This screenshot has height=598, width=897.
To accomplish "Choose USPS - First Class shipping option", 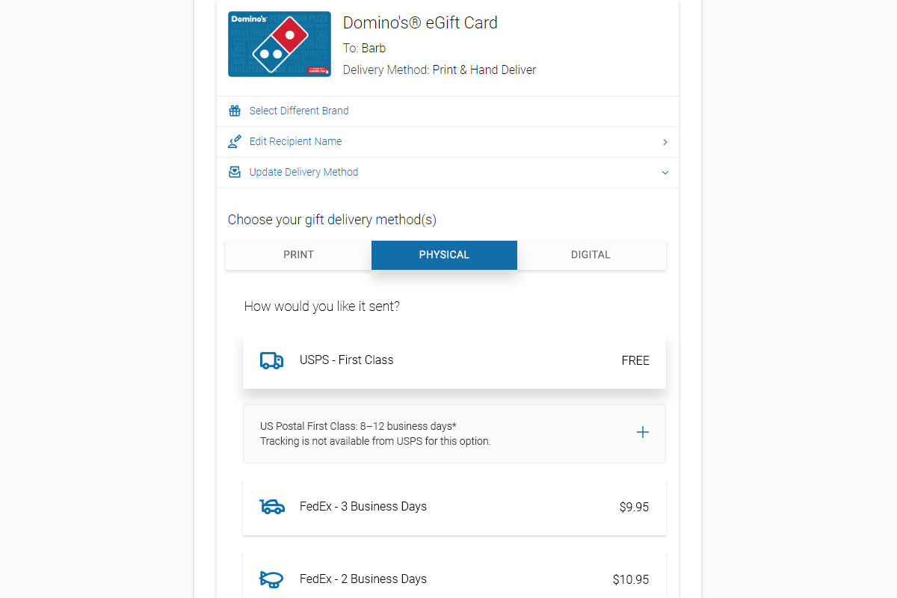I will click(x=454, y=360).
